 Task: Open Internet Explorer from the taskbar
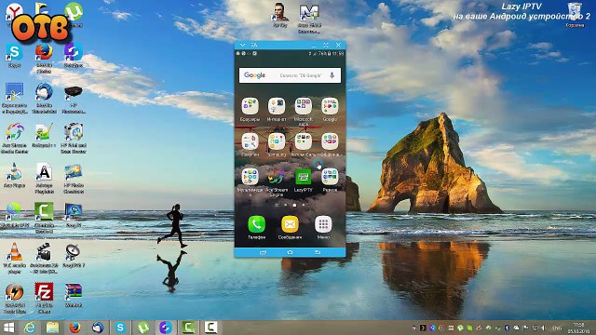click(30, 328)
